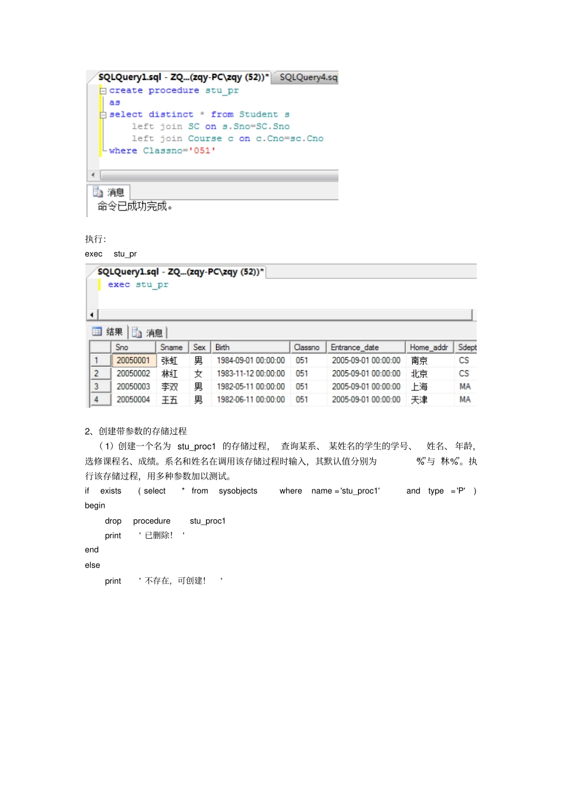Click left scroll arrow in second editor
The height and width of the screenshot is (798, 564).
[x=92, y=314]
